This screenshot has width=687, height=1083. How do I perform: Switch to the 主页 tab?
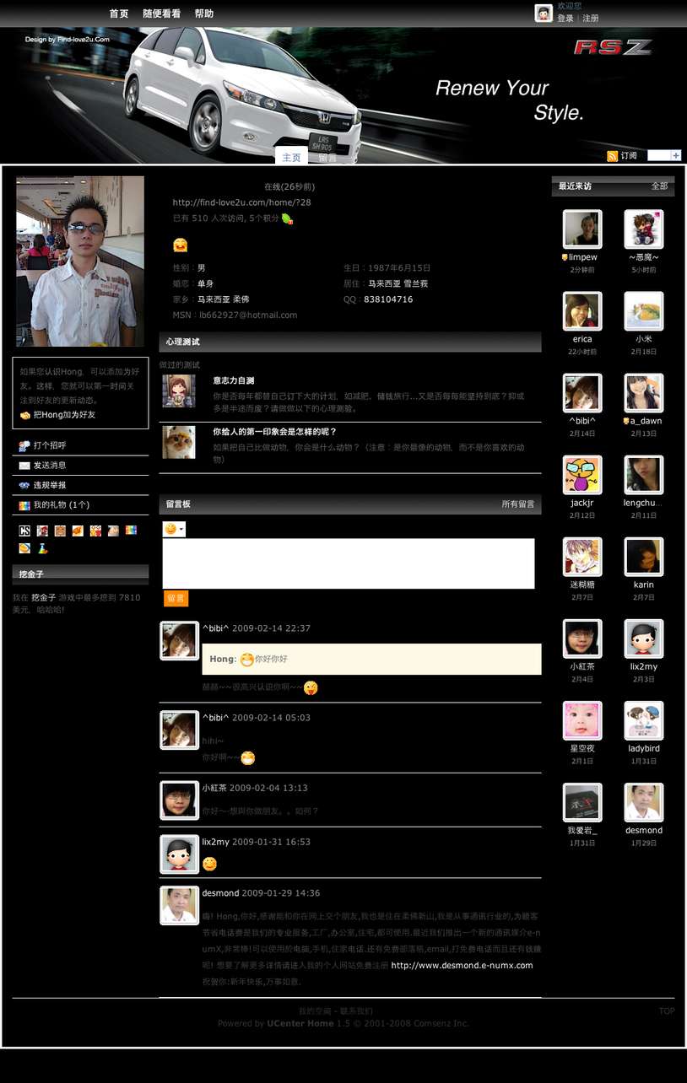point(291,157)
